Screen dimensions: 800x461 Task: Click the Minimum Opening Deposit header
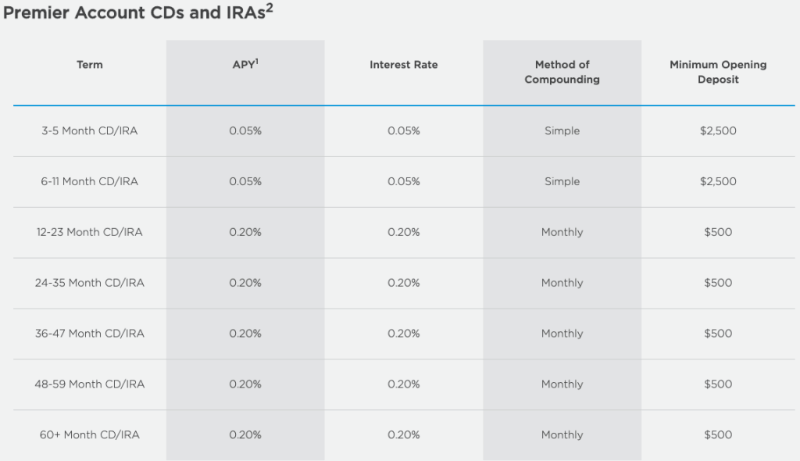719,72
